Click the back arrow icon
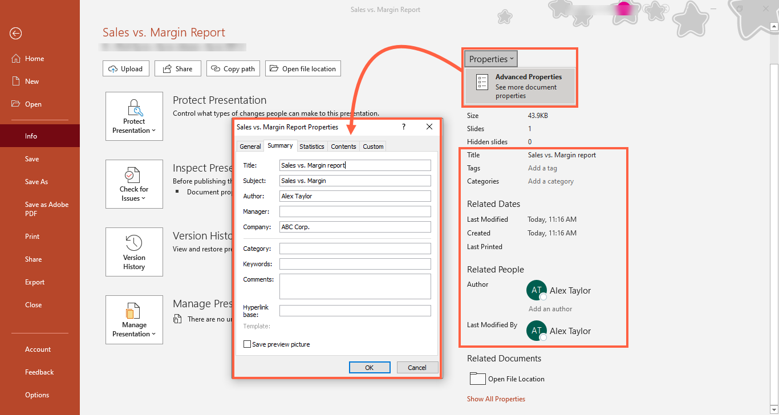The height and width of the screenshot is (415, 779). click(15, 34)
